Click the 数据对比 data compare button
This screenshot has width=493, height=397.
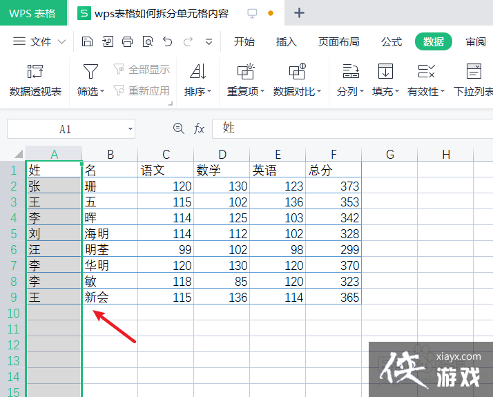296,79
